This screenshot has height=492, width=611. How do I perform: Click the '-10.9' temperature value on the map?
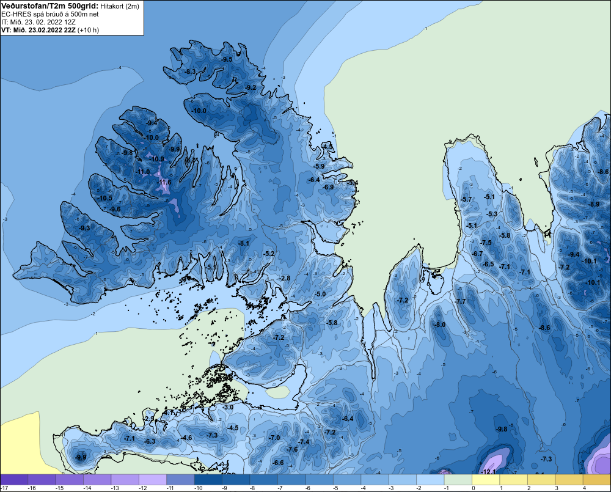click(157, 159)
